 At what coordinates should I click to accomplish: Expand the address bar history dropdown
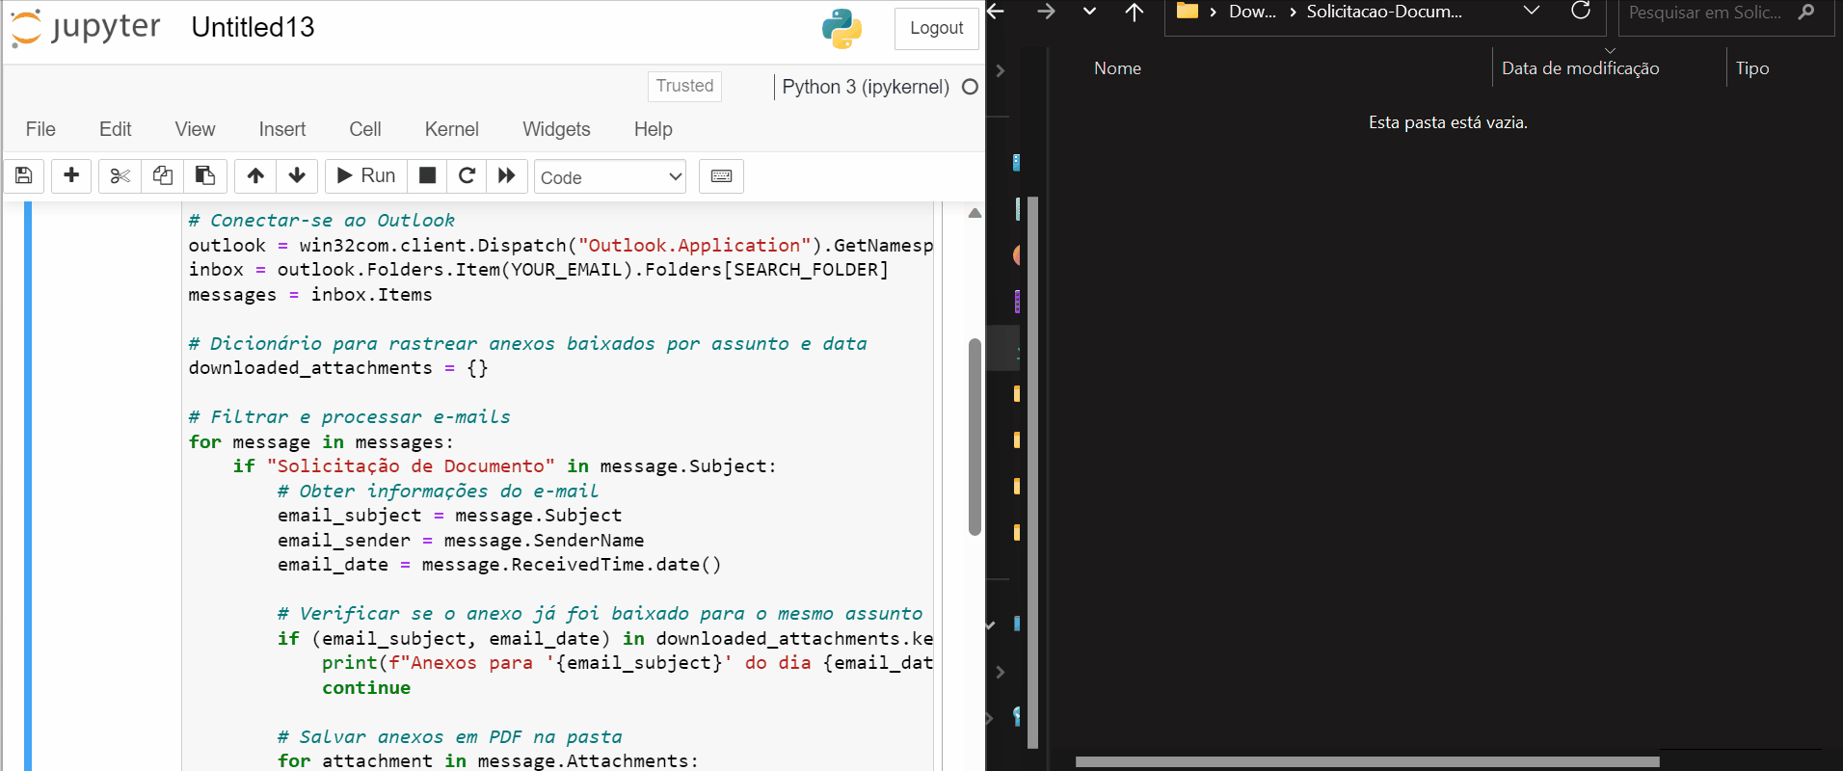(x=1531, y=12)
